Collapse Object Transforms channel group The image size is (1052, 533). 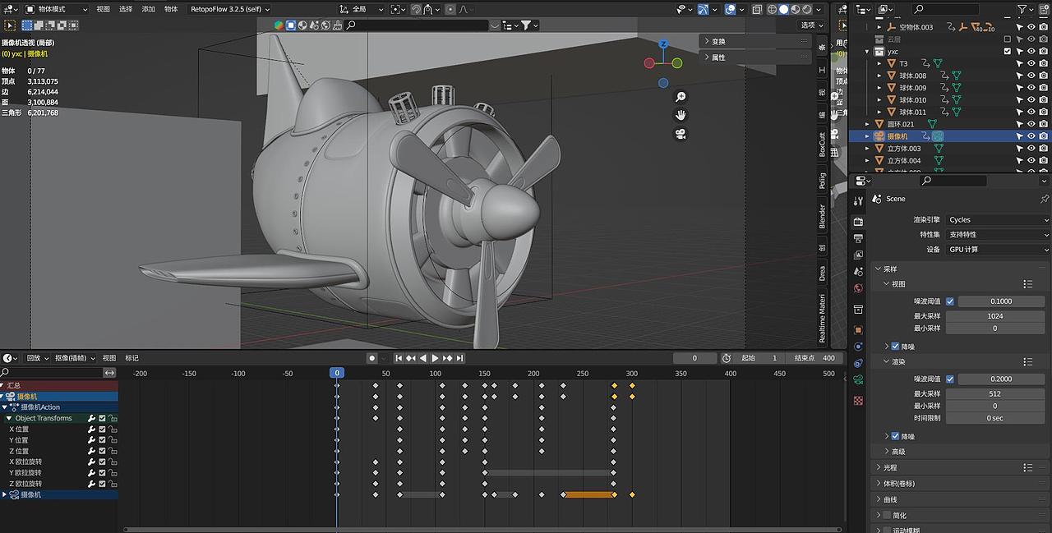9,418
